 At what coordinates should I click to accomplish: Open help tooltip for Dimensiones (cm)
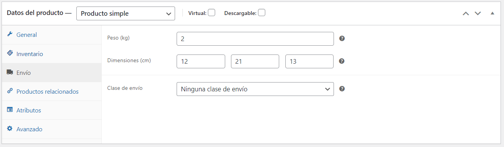click(x=342, y=61)
